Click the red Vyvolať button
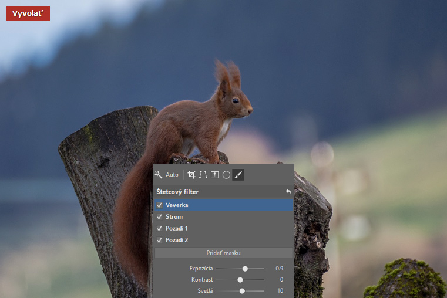The width and height of the screenshot is (447, 298). (28, 13)
